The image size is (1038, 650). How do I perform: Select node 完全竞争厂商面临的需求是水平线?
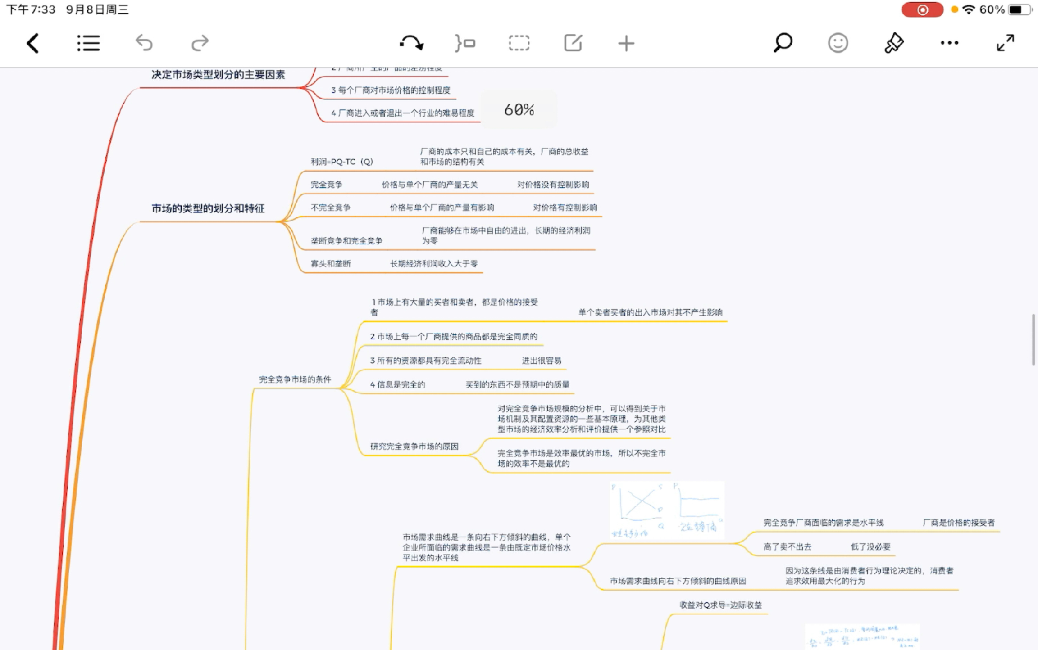coord(824,523)
